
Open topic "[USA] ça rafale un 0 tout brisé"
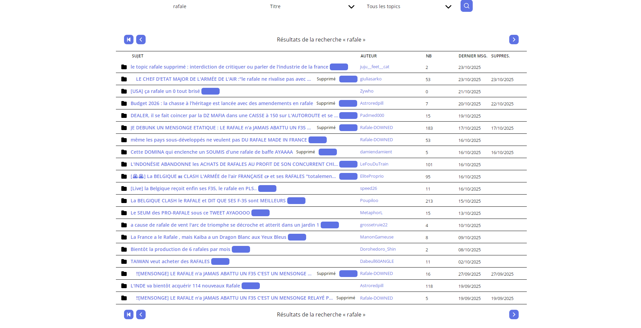pos(165,91)
